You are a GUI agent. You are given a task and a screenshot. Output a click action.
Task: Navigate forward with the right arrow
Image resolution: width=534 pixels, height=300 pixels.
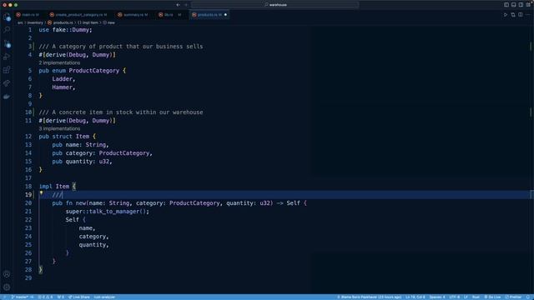pos(186,5)
